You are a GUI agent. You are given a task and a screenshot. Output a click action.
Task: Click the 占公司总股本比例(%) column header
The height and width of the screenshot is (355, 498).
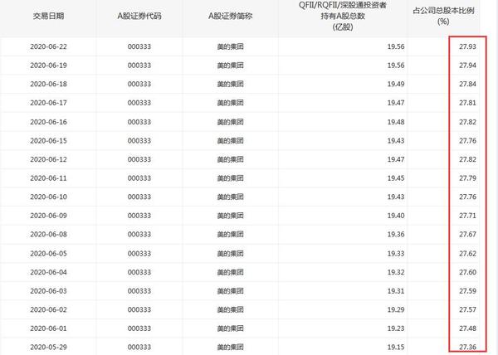click(x=443, y=16)
